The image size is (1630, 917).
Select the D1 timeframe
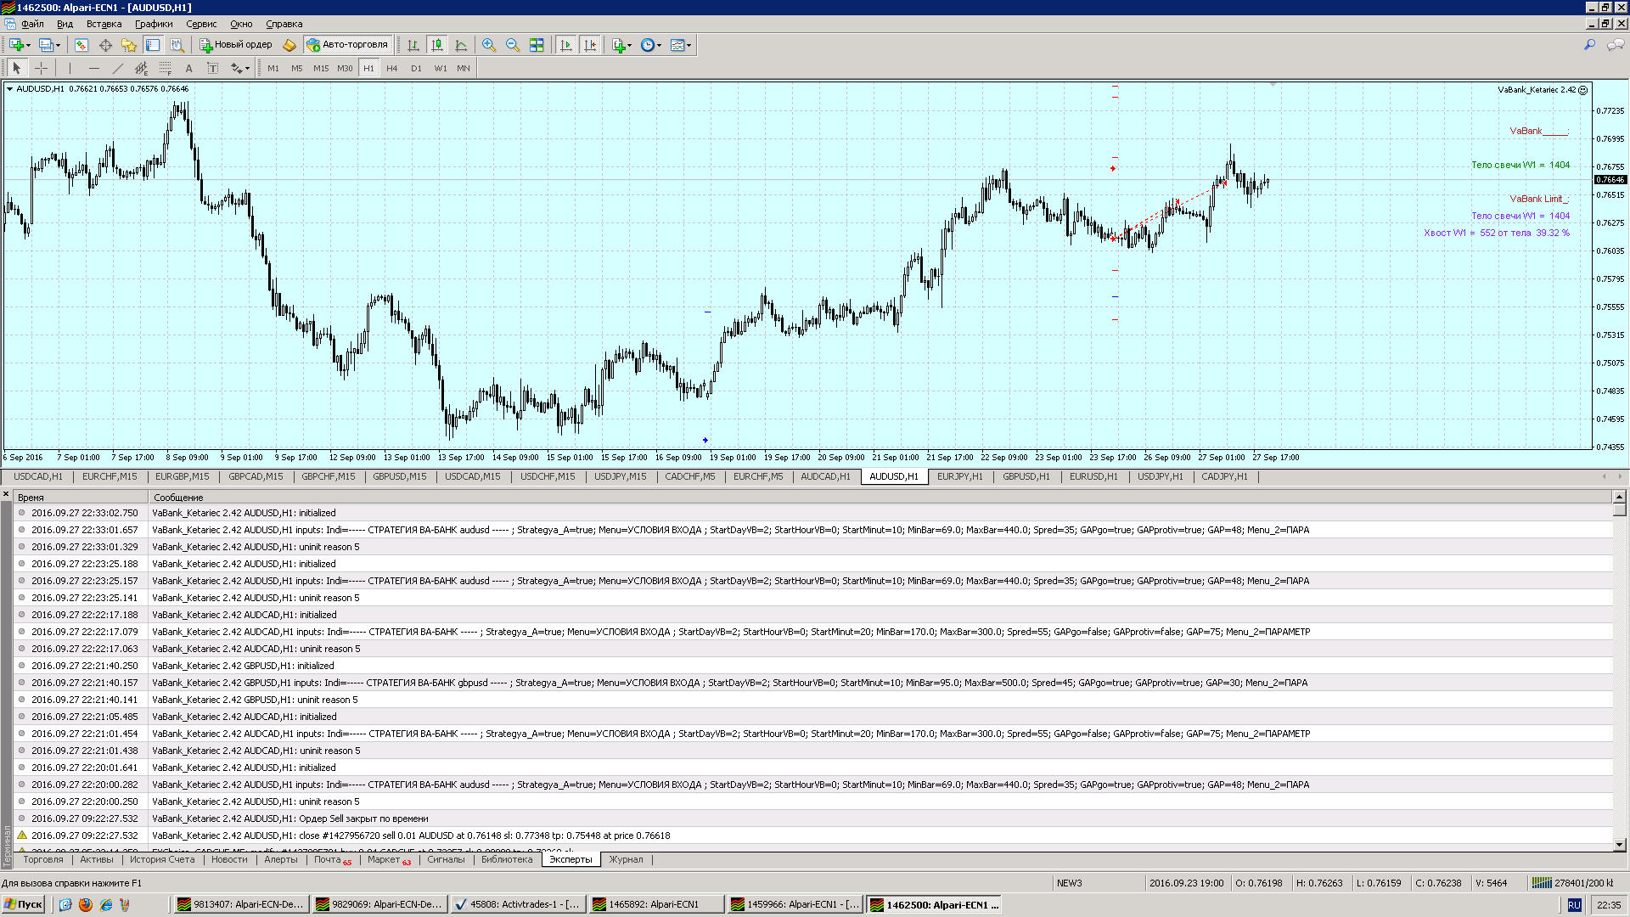point(416,68)
